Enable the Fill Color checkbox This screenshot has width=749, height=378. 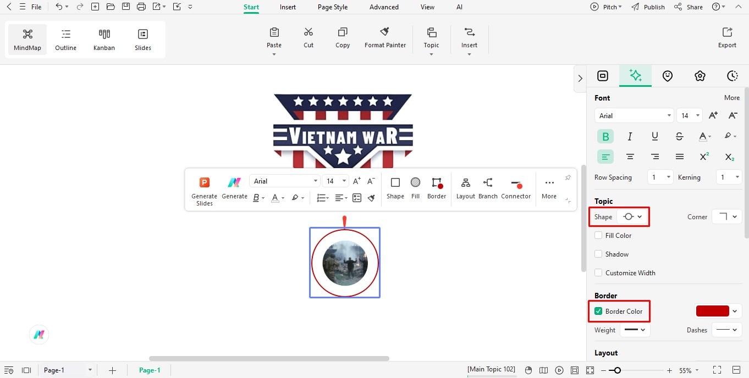point(598,235)
